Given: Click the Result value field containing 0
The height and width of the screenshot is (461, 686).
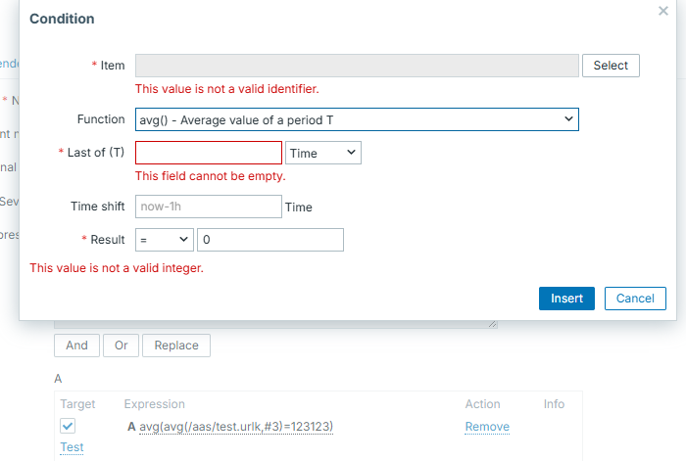Looking at the screenshot, I should 269,240.
